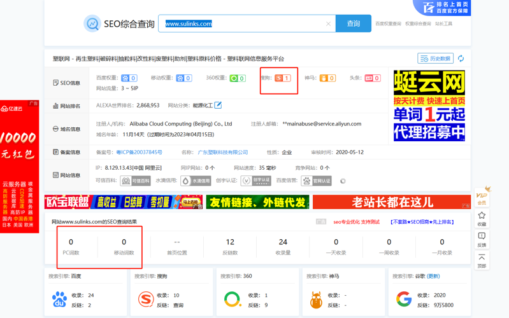Click the 更新 link next to 谷歌
This screenshot has width=509, height=318.
click(x=433, y=277)
